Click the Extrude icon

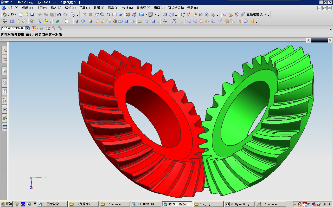(x=12, y=21)
